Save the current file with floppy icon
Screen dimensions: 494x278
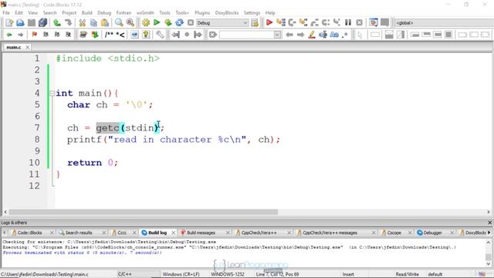32,22
